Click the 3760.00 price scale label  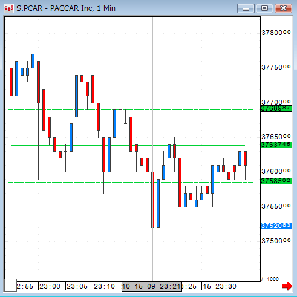[x=276, y=171]
